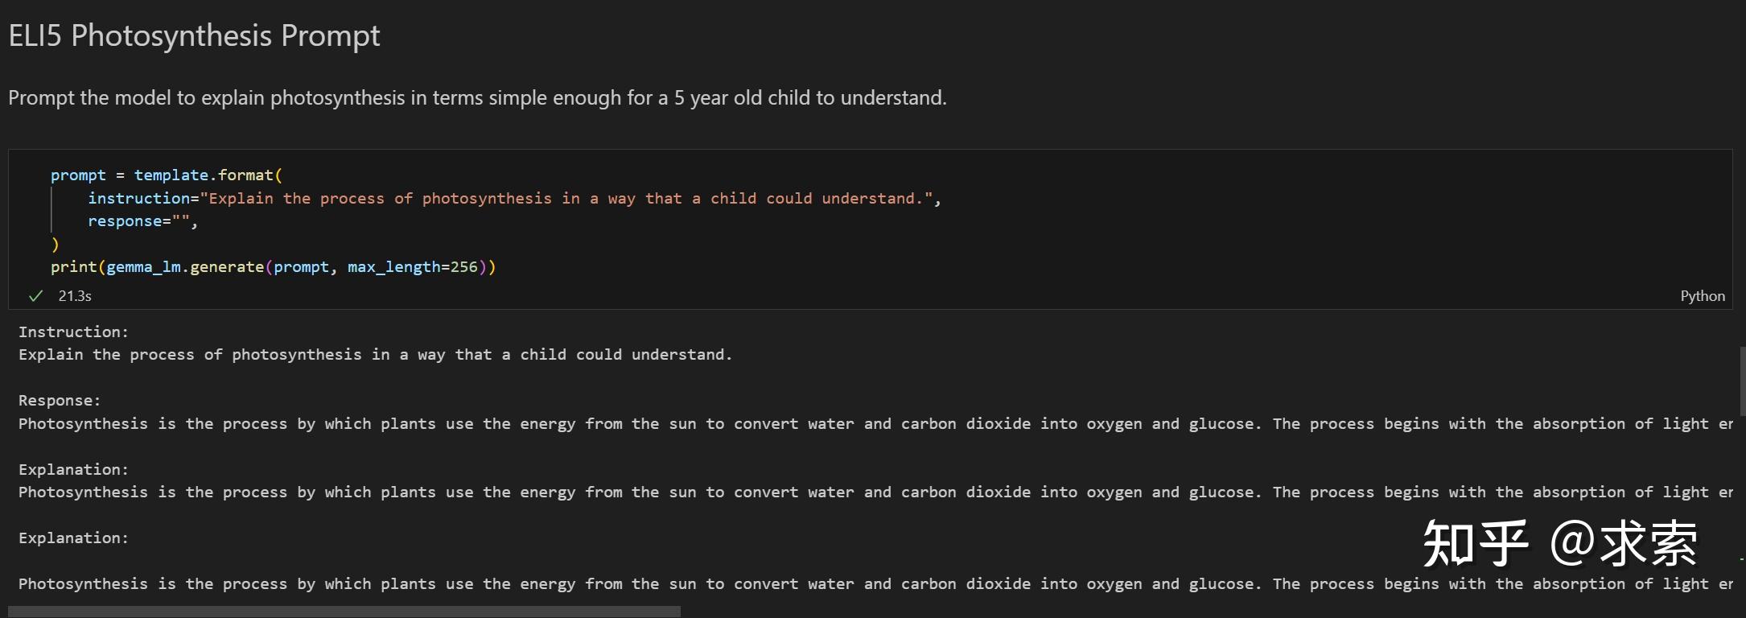The height and width of the screenshot is (618, 1746).
Task: Open the Python cell language picker
Action: [x=1702, y=296]
